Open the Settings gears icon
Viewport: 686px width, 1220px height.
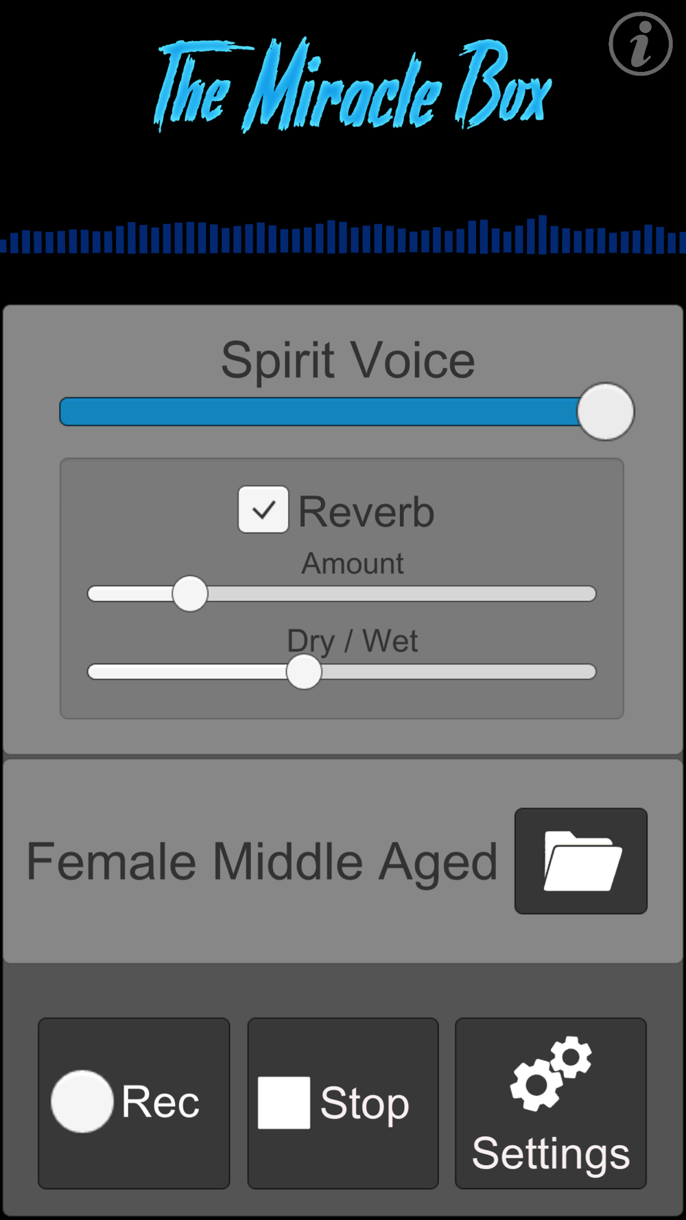click(x=550, y=1073)
